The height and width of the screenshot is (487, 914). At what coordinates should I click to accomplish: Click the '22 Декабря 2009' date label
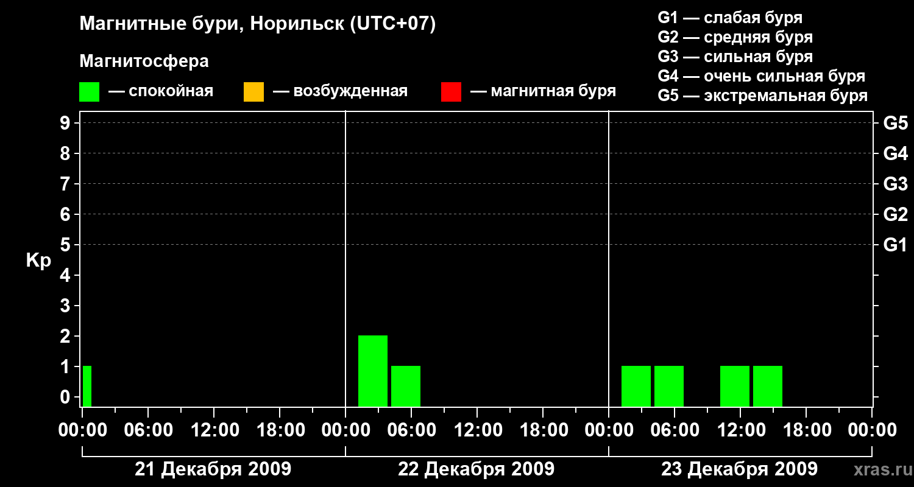coord(476,469)
